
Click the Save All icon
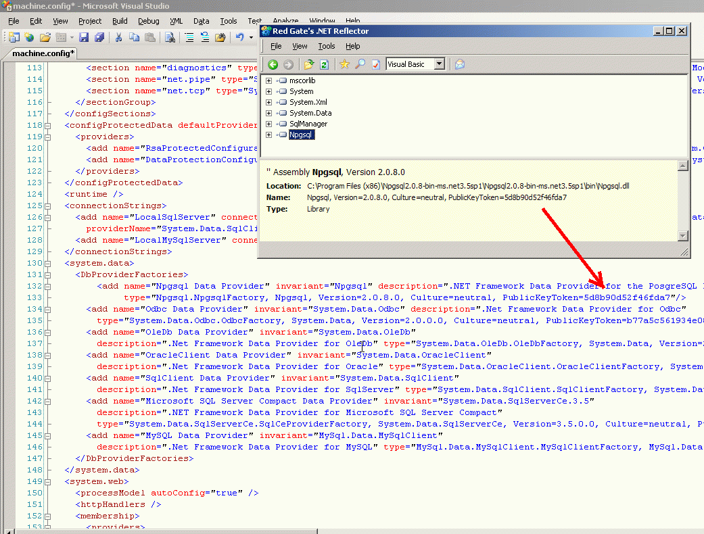pos(99,37)
